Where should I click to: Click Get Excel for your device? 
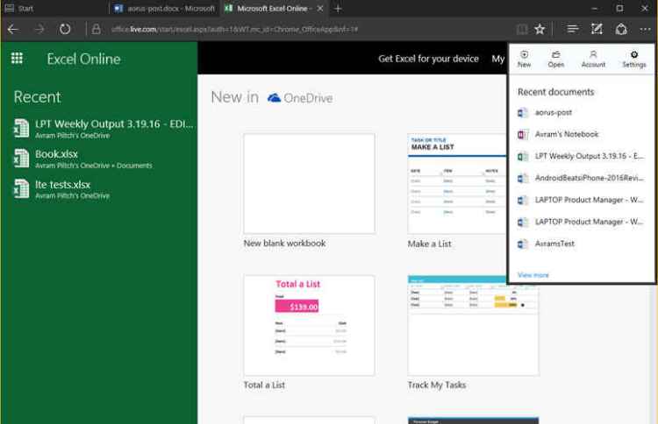(x=428, y=59)
